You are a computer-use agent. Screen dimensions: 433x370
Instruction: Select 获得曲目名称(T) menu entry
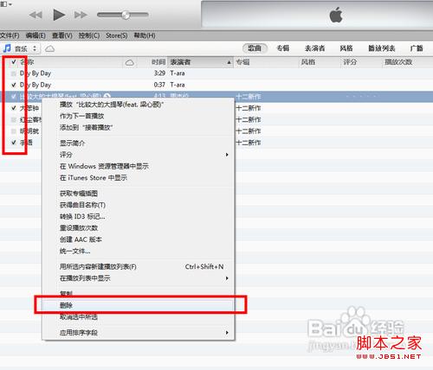pos(138,205)
